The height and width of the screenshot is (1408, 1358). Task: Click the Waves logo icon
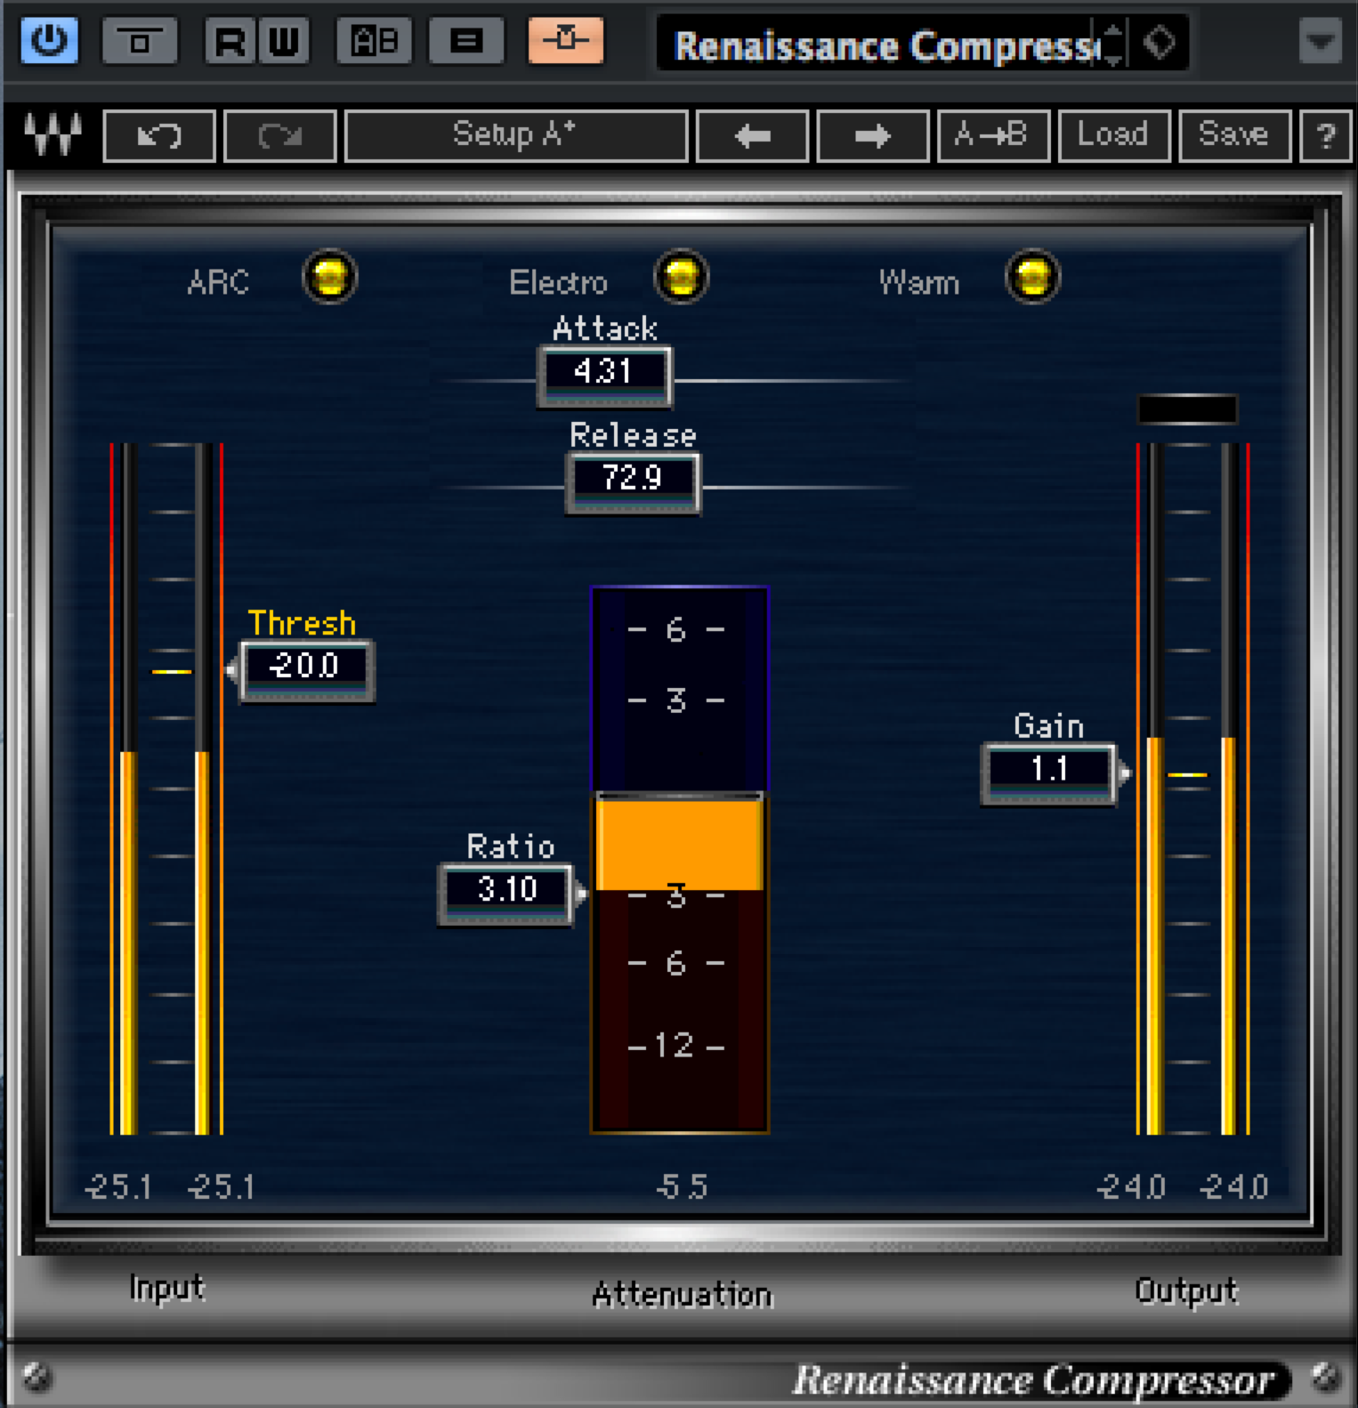[x=53, y=135]
